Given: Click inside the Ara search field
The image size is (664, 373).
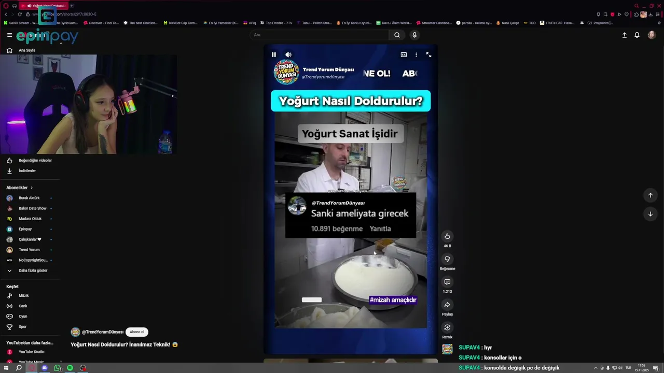Looking at the screenshot, I should click(x=319, y=35).
